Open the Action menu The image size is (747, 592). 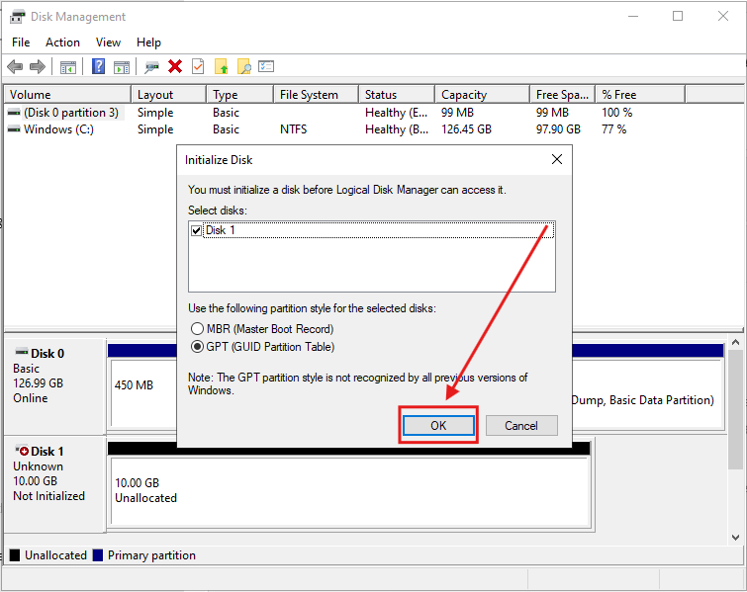pyautogui.click(x=62, y=42)
